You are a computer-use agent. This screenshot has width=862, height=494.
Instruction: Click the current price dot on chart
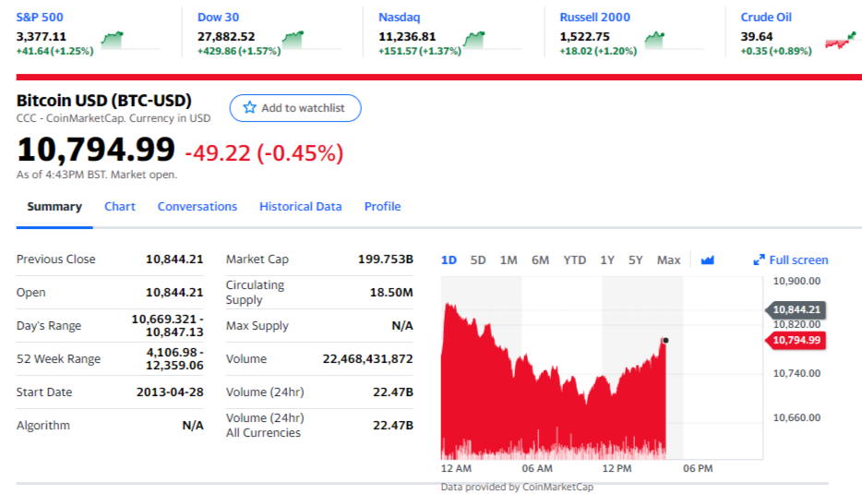[x=665, y=341]
